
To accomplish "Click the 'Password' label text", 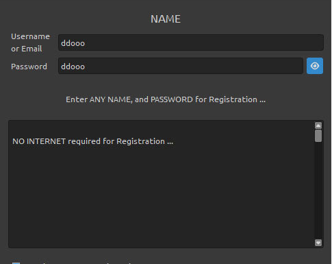I will (x=29, y=67).
